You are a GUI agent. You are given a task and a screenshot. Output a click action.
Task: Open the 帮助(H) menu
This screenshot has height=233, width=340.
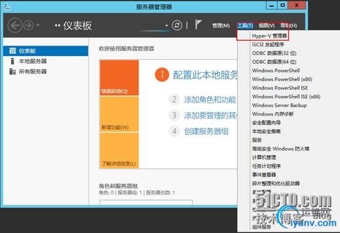pos(288,26)
